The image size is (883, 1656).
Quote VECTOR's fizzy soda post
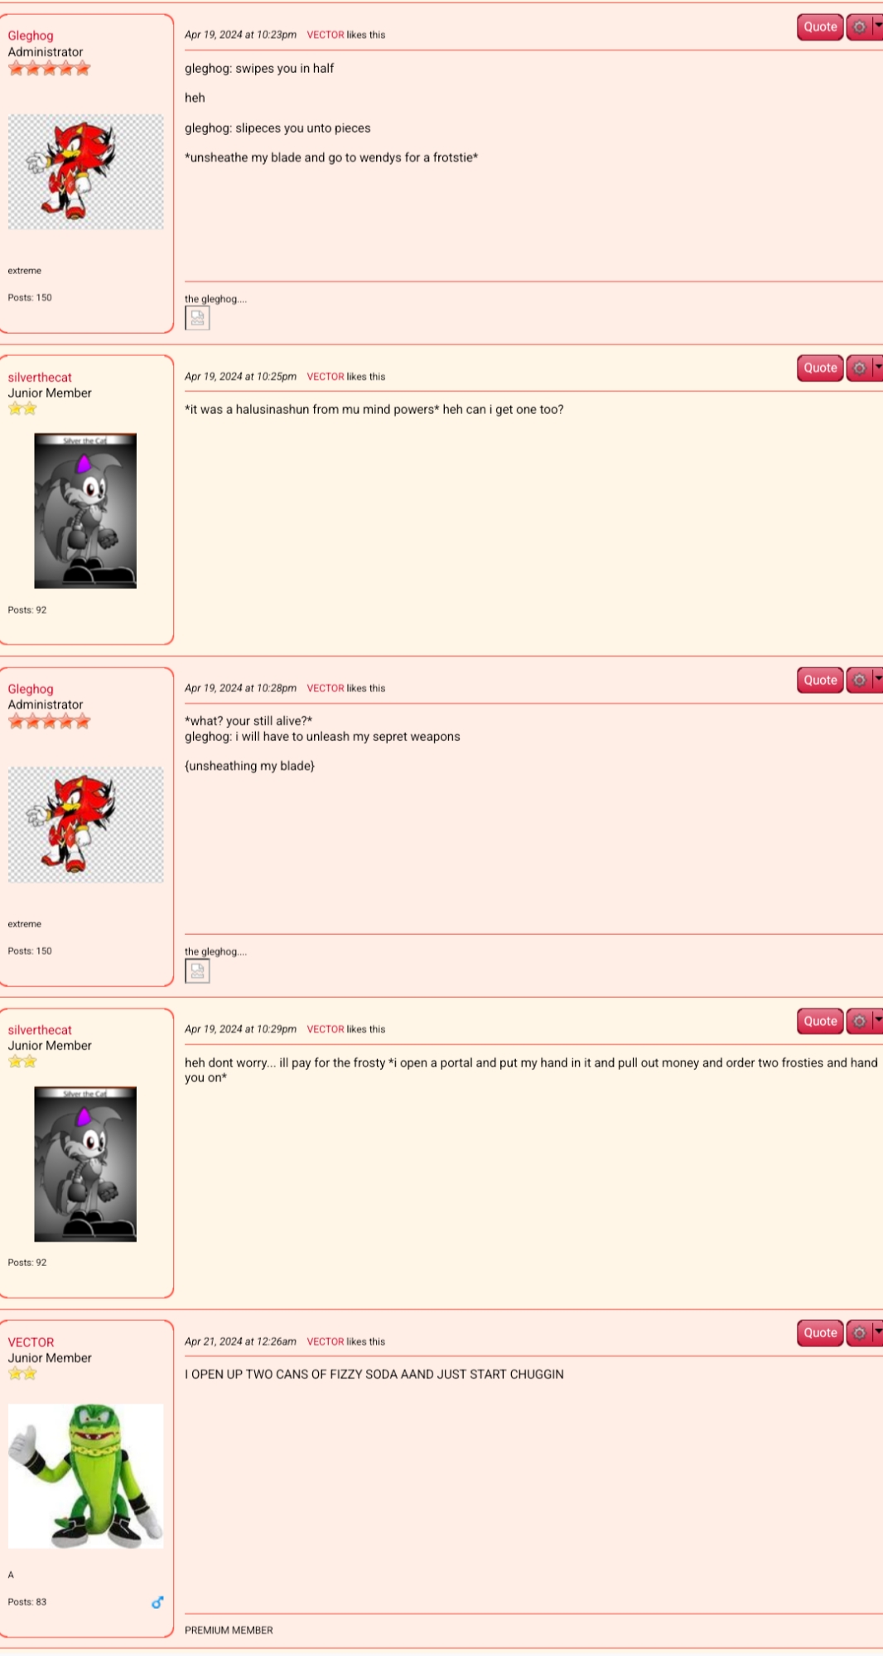pos(820,1333)
